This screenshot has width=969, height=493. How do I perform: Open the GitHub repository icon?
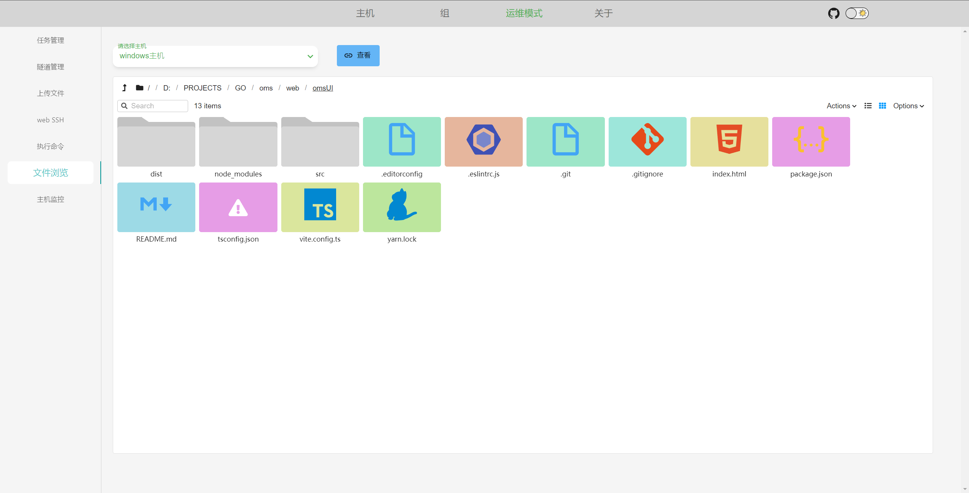pos(833,13)
